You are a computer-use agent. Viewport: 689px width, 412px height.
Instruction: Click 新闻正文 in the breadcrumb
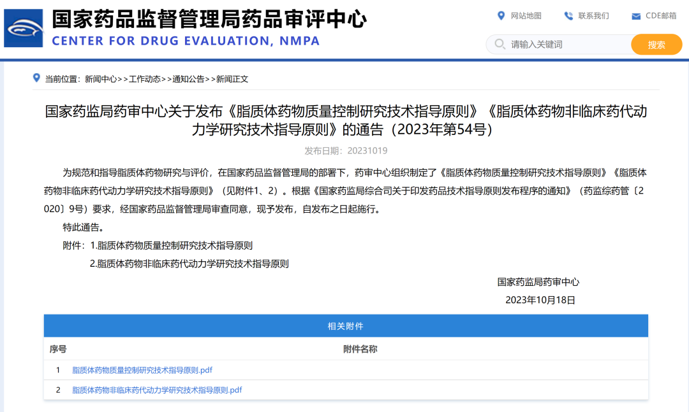(232, 79)
